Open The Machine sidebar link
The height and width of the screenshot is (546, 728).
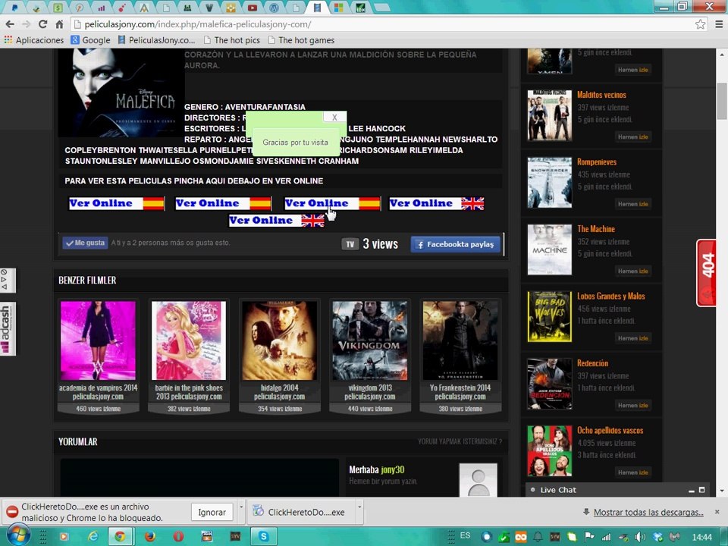coord(596,229)
